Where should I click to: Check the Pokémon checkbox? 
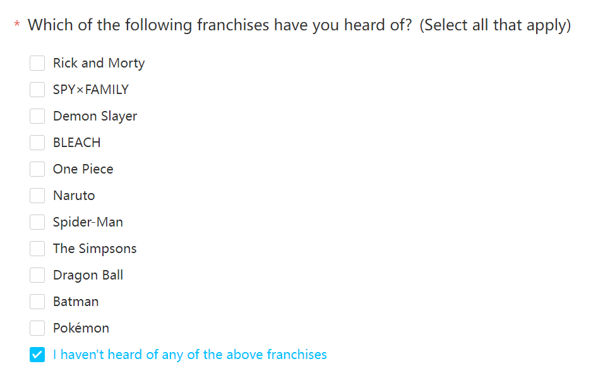[x=37, y=328]
